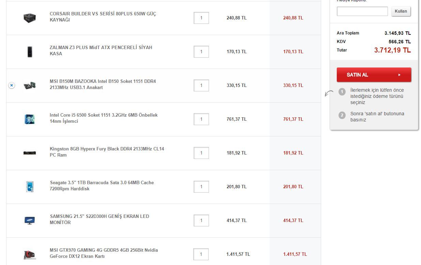Open the Samsung monitor product thumbnail
The width and height of the screenshot is (421, 265).
pos(30,220)
